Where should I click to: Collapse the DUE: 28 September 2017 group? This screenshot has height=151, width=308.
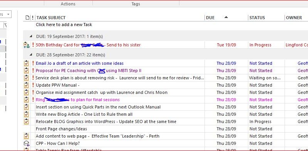[x=31, y=54]
